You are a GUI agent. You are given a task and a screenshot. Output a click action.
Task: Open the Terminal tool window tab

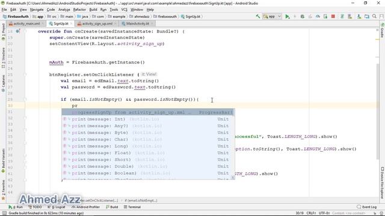132,207
